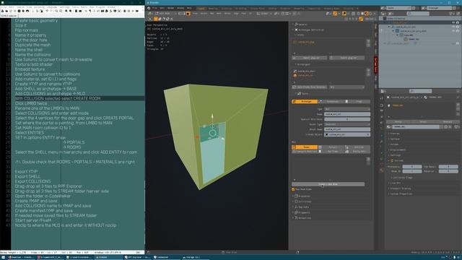Click the outliner filter funnel icon
Image resolution: width=462 pixels, height=260 pixels.
tap(451, 14)
